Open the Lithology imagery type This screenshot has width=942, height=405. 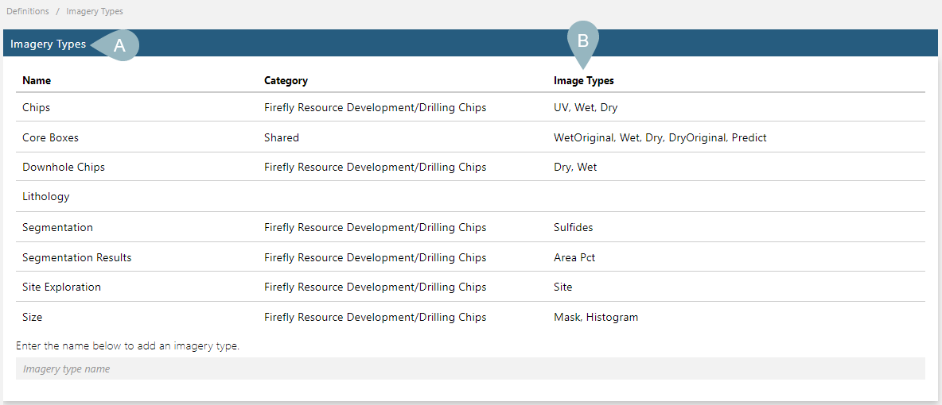pyautogui.click(x=45, y=196)
